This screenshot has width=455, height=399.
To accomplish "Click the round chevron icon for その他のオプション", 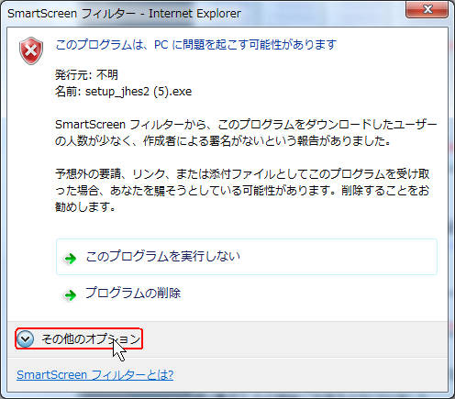I will pos(25,338).
